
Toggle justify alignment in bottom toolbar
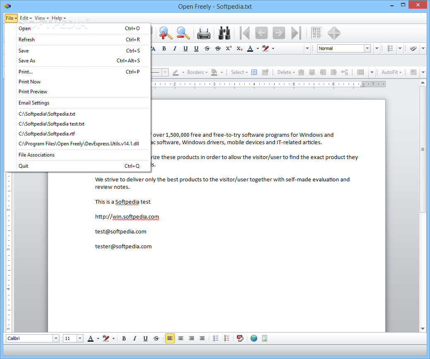(202, 338)
